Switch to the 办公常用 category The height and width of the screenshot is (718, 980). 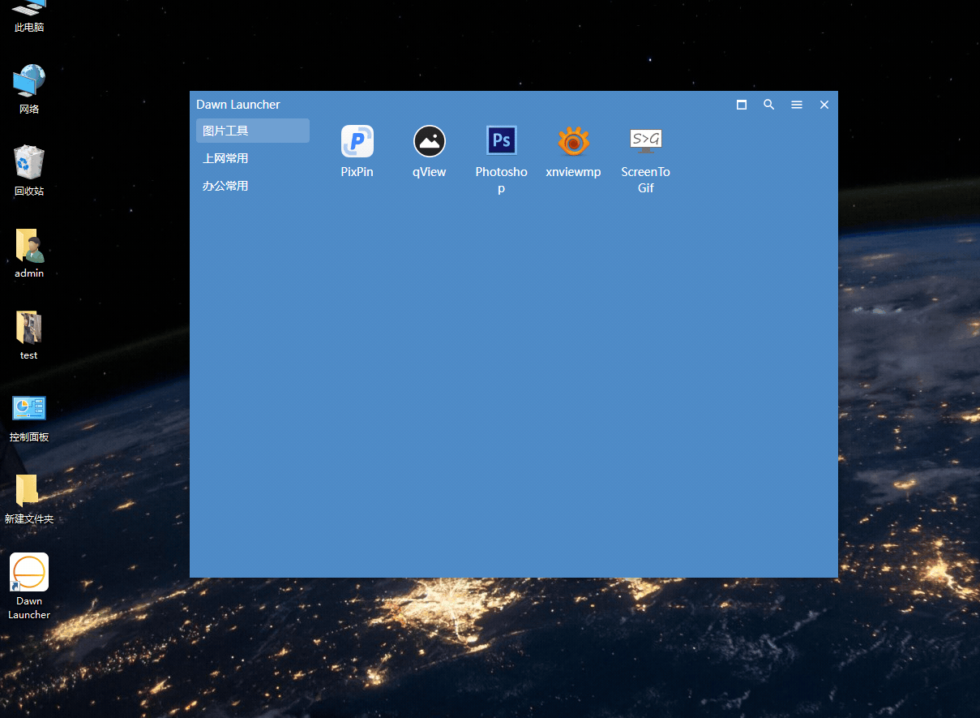252,186
